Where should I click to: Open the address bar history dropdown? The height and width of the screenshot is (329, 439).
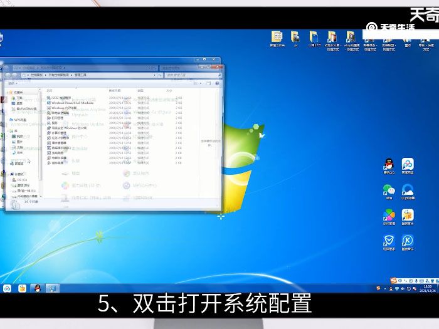[154, 75]
